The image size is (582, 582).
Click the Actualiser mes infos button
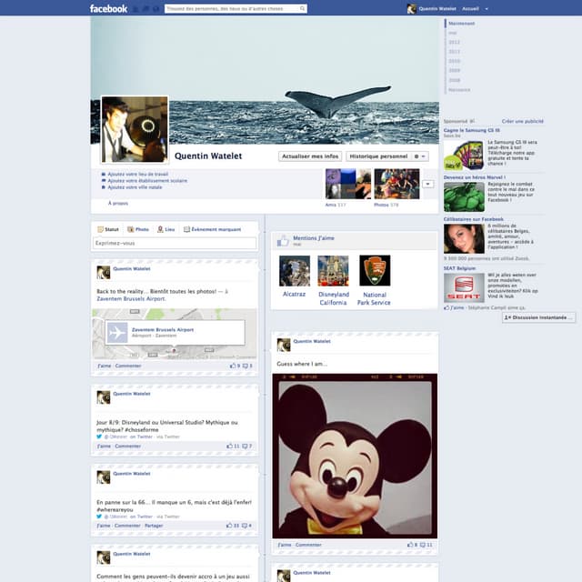(x=309, y=156)
